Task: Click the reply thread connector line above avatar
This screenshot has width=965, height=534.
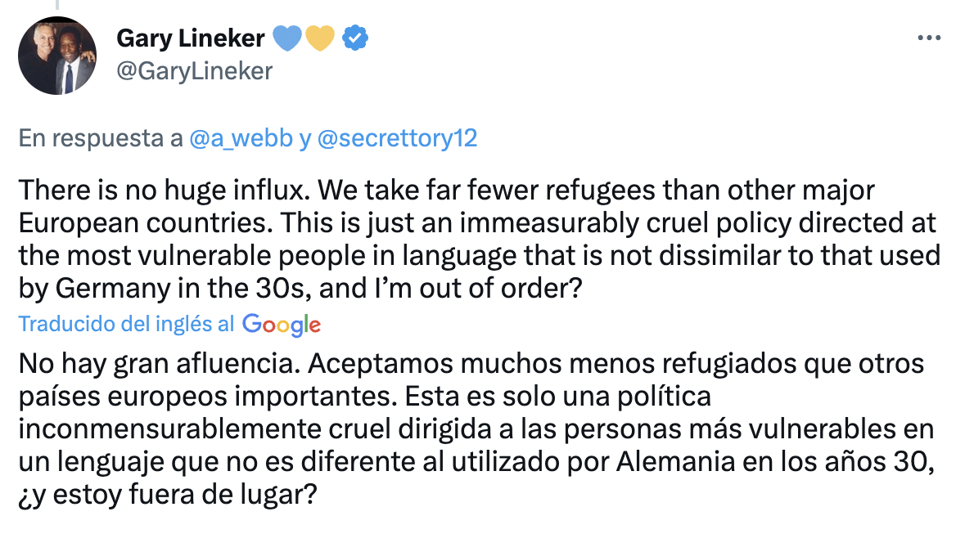Action: pos(57,5)
